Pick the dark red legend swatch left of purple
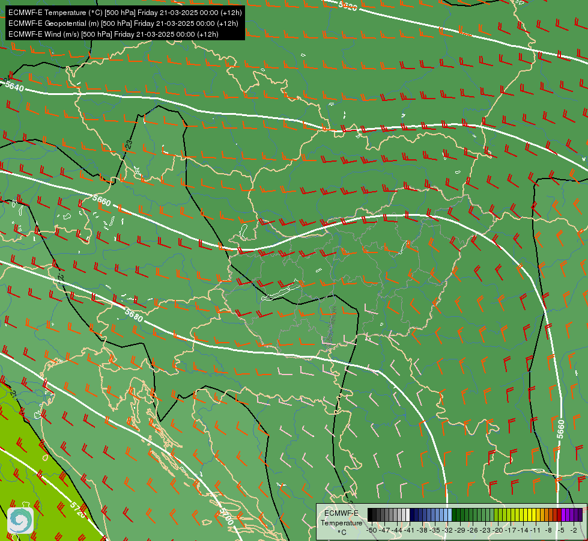This screenshot has height=541, width=588. click(x=559, y=515)
